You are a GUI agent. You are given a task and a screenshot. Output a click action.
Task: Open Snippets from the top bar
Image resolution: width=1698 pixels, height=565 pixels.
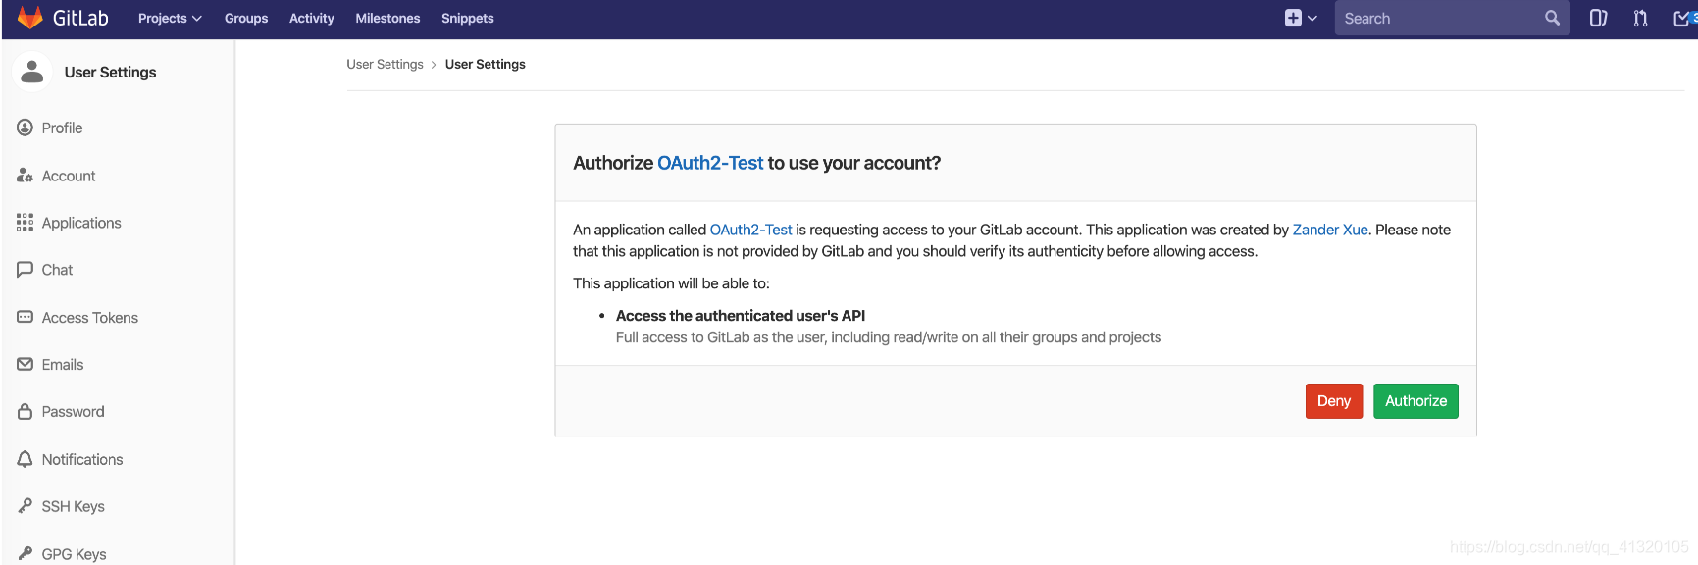[x=468, y=18]
